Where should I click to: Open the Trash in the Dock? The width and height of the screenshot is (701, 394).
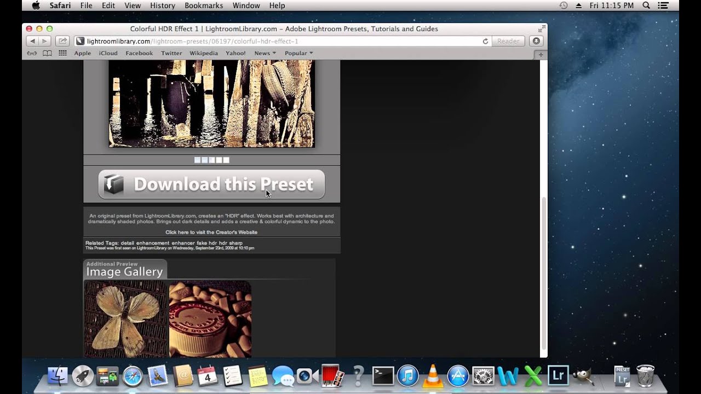646,376
